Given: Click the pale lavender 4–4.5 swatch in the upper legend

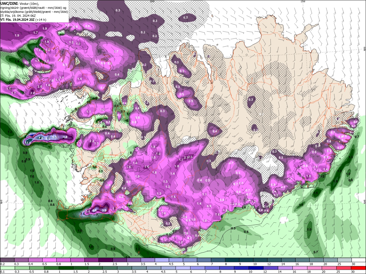Looking at the screenshot, I should tap(162, 260).
